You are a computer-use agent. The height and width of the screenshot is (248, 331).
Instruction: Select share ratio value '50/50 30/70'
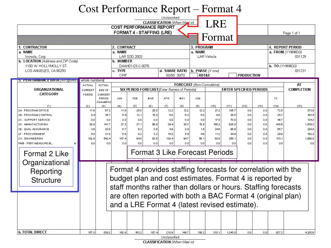[x=175, y=75]
